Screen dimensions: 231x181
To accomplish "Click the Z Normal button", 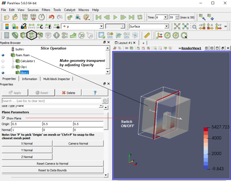I will (x=27, y=157).
